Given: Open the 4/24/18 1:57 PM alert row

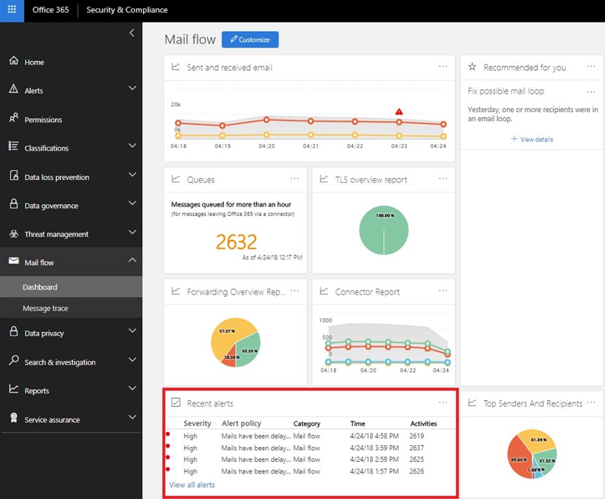Looking at the screenshot, I should pyautogui.click(x=310, y=471).
